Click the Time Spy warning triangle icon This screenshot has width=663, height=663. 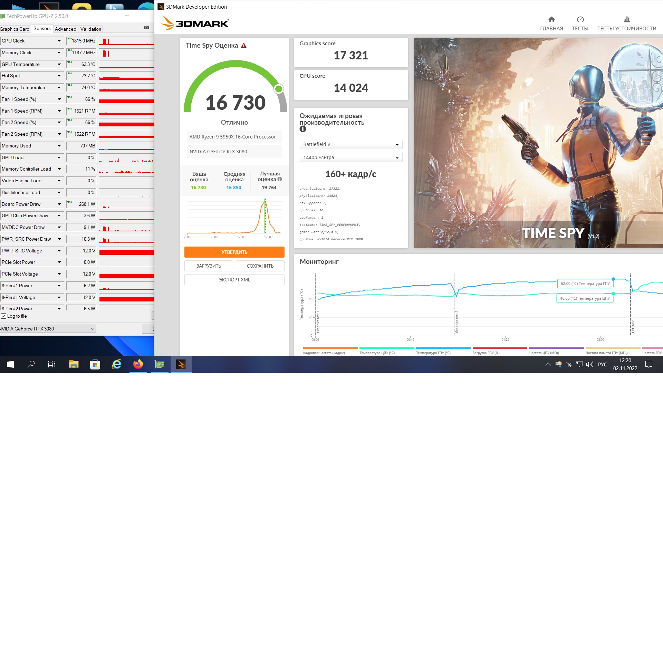tap(244, 46)
